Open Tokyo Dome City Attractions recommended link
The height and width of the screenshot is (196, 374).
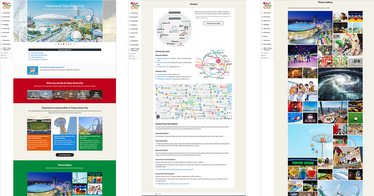coord(39,55)
